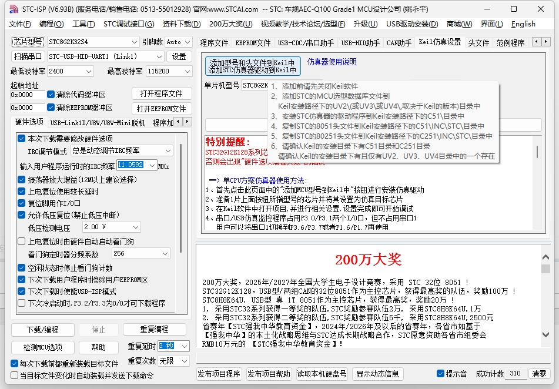Click the 重复编程 button
Viewport: 559px width, 389px height.
[155, 329]
